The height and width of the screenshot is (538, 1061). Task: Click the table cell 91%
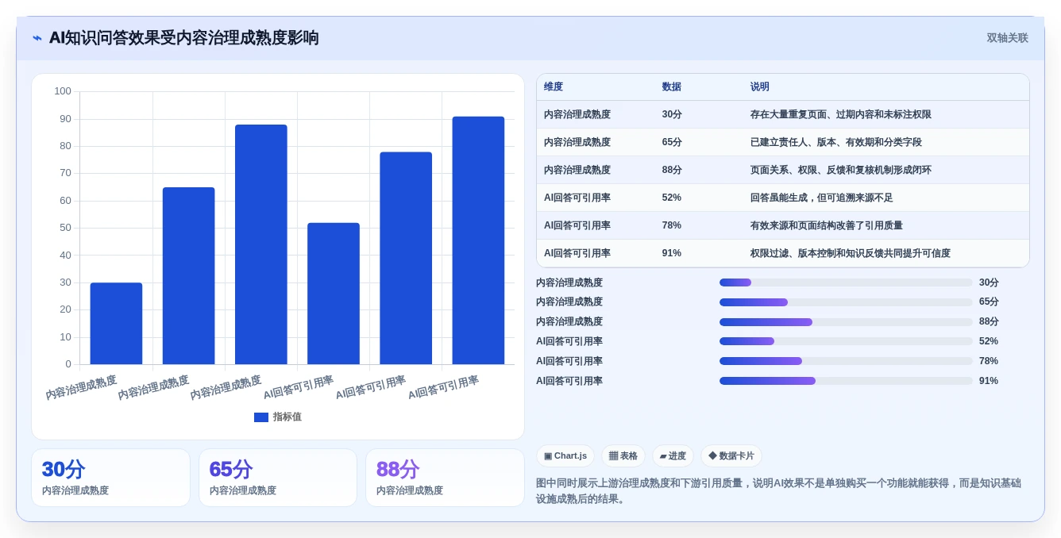[x=672, y=254]
